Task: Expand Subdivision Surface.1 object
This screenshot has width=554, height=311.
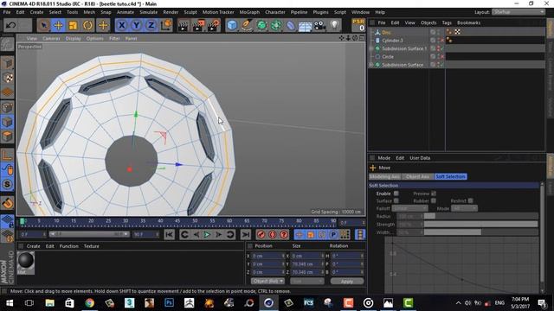Action: [x=370, y=48]
